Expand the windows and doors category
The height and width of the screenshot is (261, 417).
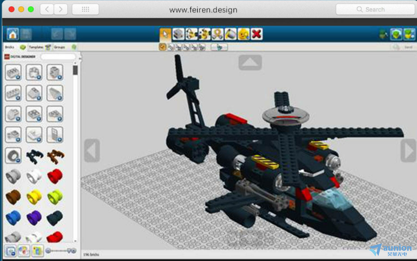55,135
